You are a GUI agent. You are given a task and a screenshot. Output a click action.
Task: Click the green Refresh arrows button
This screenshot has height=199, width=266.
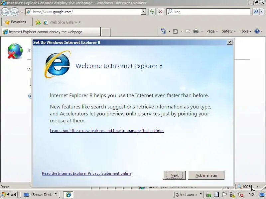152,12
